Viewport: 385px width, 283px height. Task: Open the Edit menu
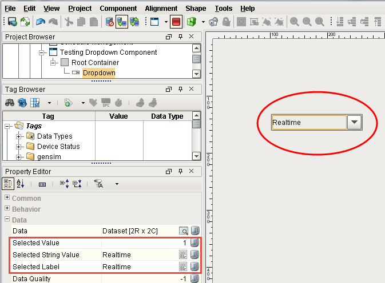tap(30, 9)
